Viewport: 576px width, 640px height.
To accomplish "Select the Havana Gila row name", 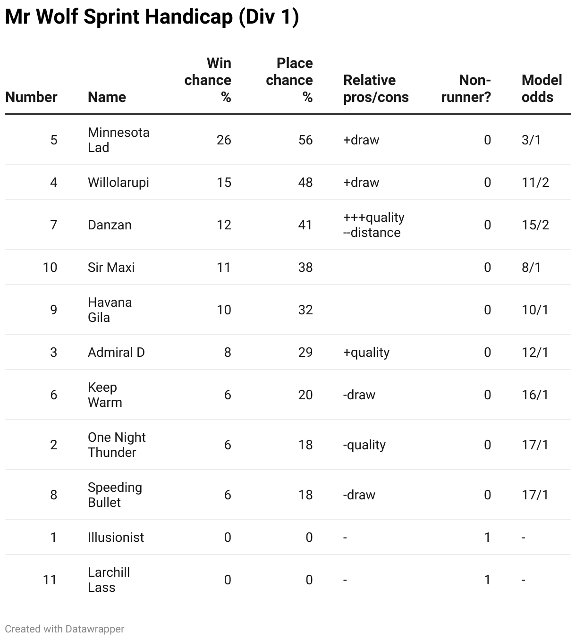I will pyautogui.click(x=110, y=310).
